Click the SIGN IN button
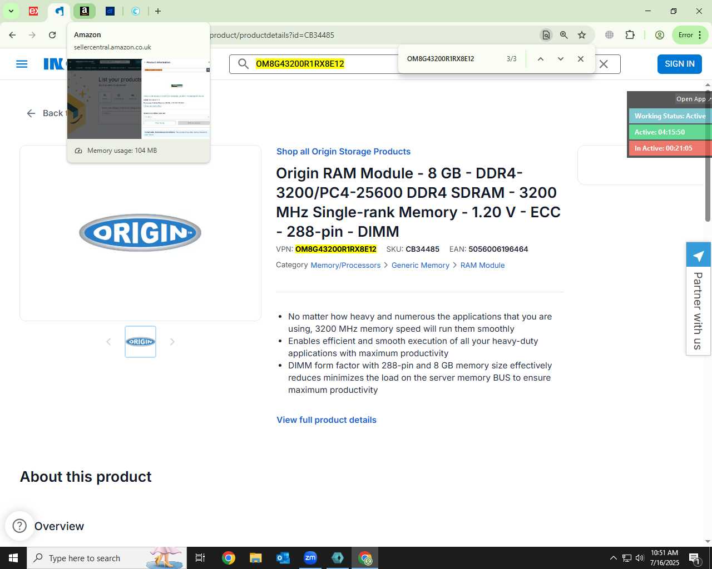 [680, 64]
